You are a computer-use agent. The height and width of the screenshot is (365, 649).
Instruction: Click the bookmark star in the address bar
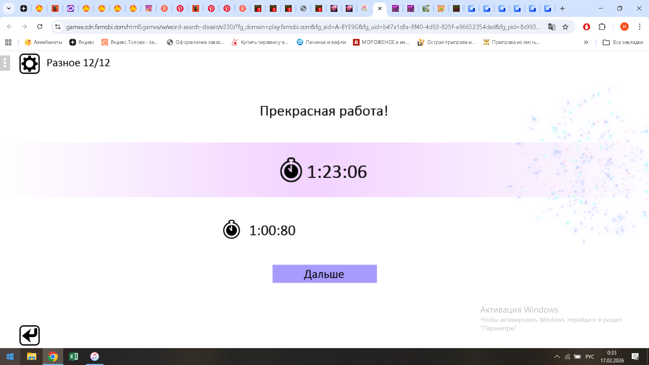pos(565,27)
